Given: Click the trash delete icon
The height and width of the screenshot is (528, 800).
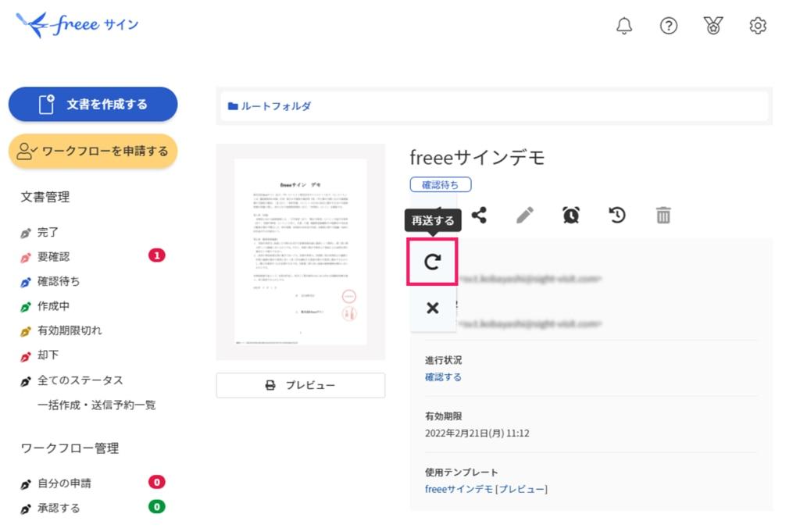Looking at the screenshot, I should pyautogui.click(x=663, y=215).
